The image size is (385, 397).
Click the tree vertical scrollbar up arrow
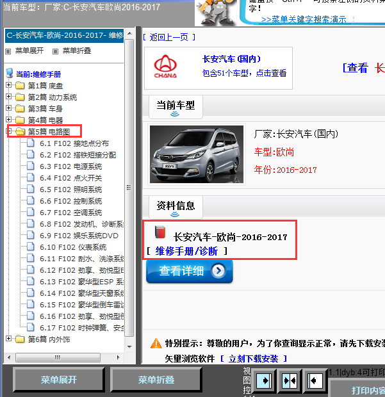coord(129,33)
